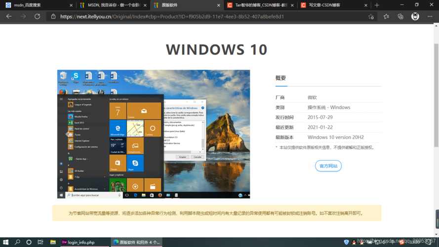Click the update date 2021-01-22

pyautogui.click(x=320, y=127)
